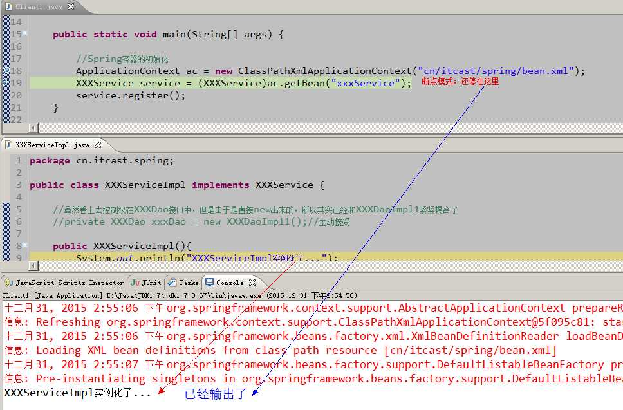Click the current instruction pointer on line 19
The height and width of the screenshot is (410, 623).
point(5,82)
